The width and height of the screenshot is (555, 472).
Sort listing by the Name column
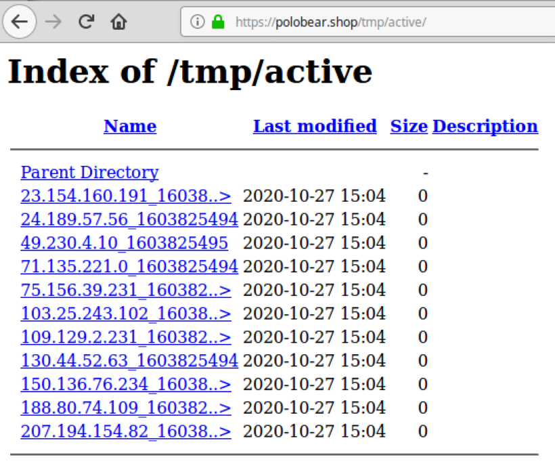[130, 126]
